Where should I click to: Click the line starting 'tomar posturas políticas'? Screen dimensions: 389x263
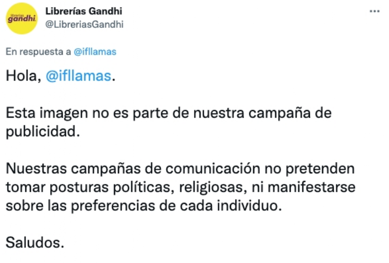pos(180,187)
